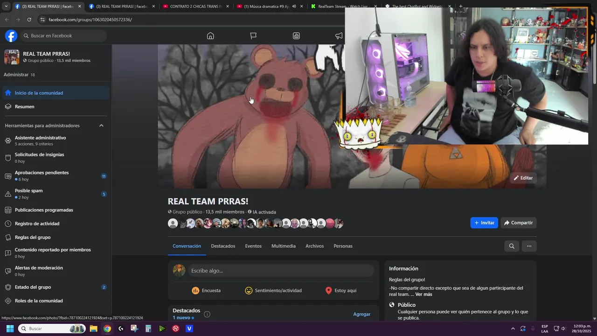Go back to previous page
The width and height of the screenshot is (597, 336).
7,20
